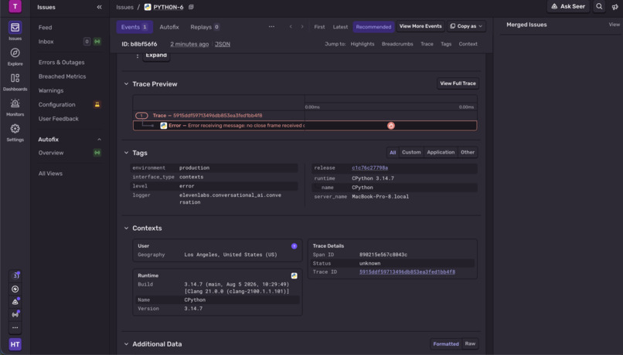The image size is (623, 355).
Task: Collapse the Contexts section
Action: coord(126,228)
